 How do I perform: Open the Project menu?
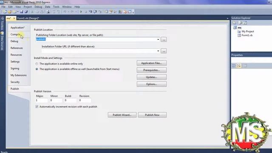(x=28, y=7)
